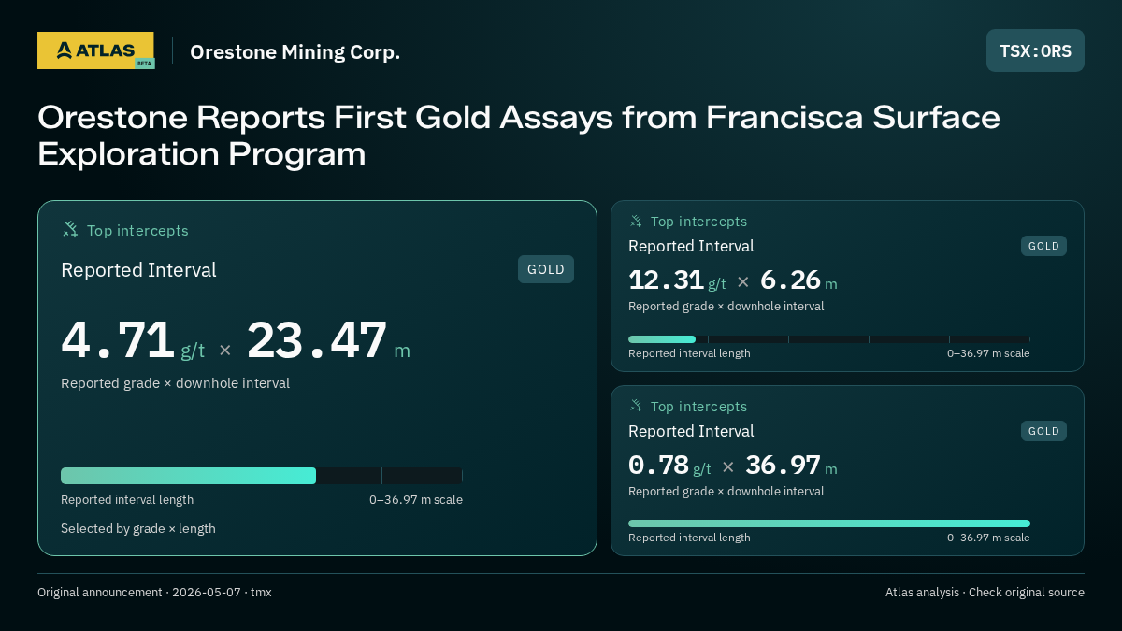The width and height of the screenshot is (1122, 631).
Task: Click the drill icon in the 0.78 g/t card
Action: click(636, 406)
